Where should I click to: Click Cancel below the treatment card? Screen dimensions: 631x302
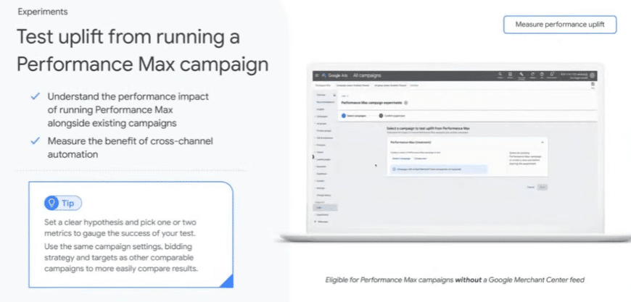[x=530, y=187]
